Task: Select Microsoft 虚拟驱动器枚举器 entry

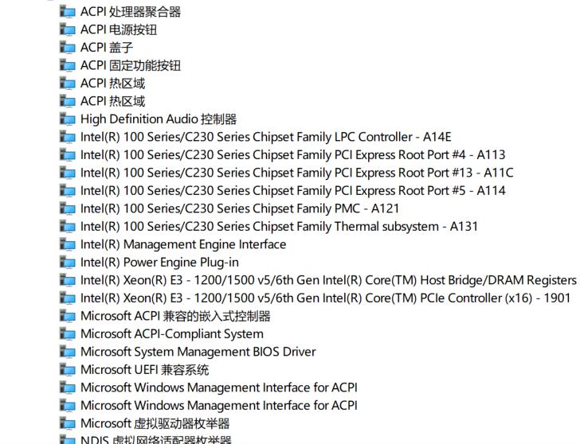Action: coord(155,423)
